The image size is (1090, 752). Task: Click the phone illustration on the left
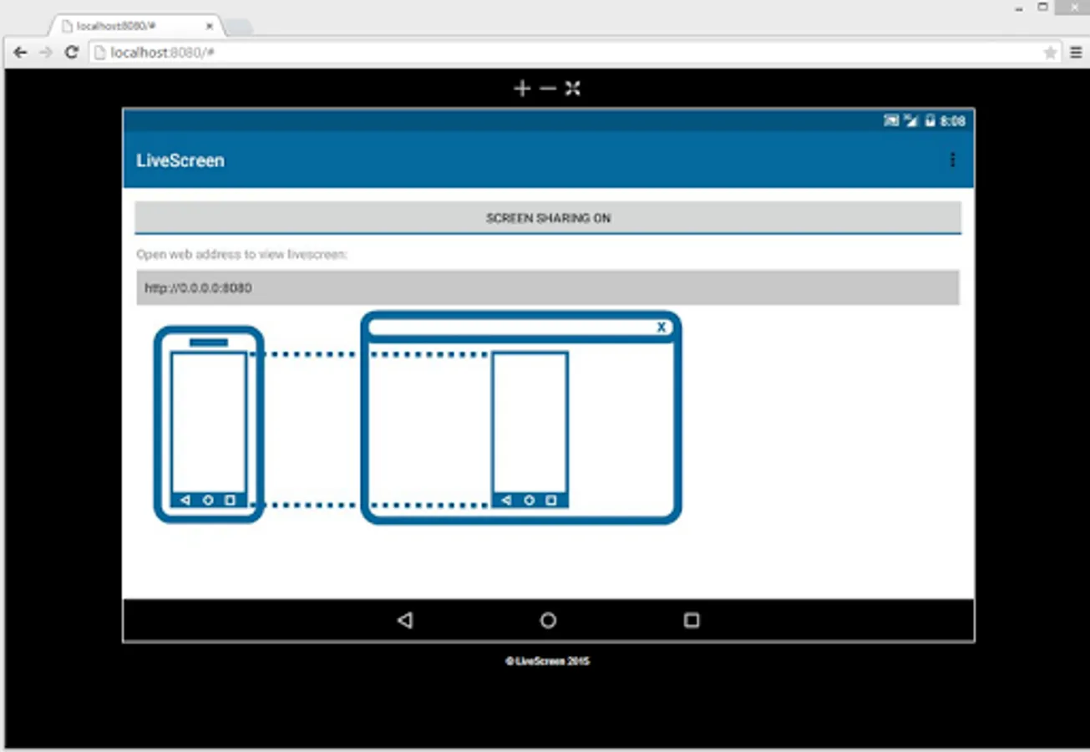(x=209, y=424)
